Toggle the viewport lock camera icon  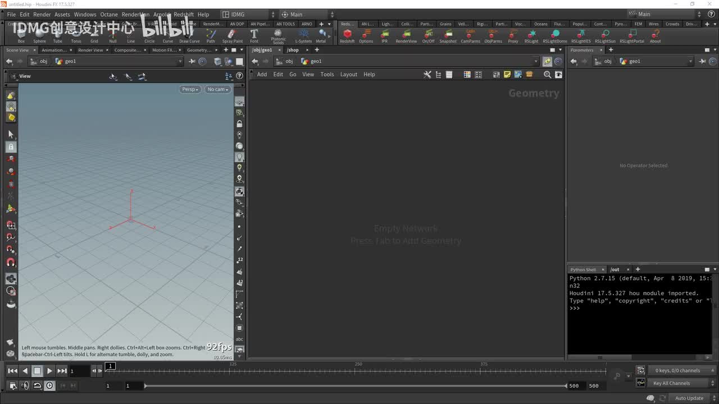click(x=239, y=123)
